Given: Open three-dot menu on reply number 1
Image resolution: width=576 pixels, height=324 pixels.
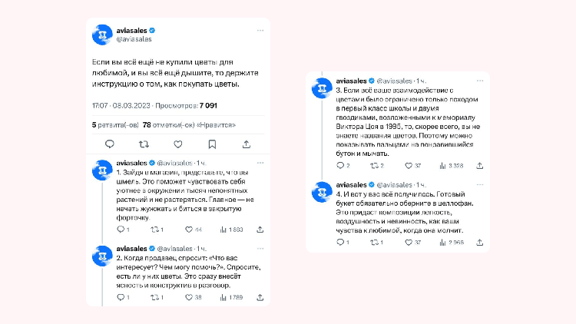Looking at the screenshot, I should [260, 164].
